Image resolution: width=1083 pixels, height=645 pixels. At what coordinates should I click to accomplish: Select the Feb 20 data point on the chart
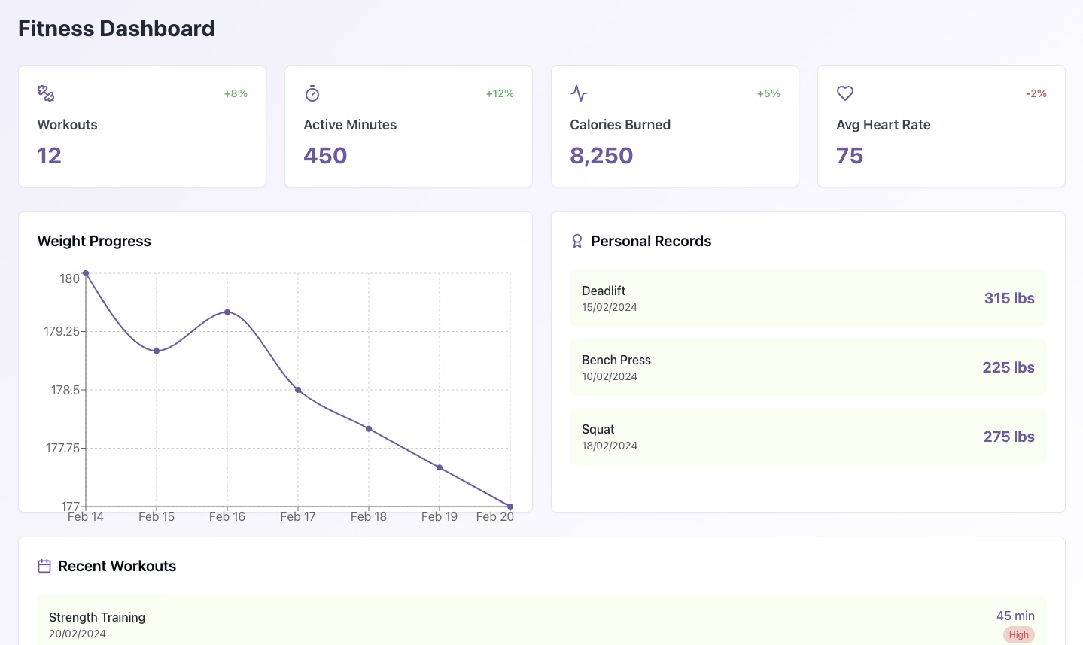tap(510, 507)
